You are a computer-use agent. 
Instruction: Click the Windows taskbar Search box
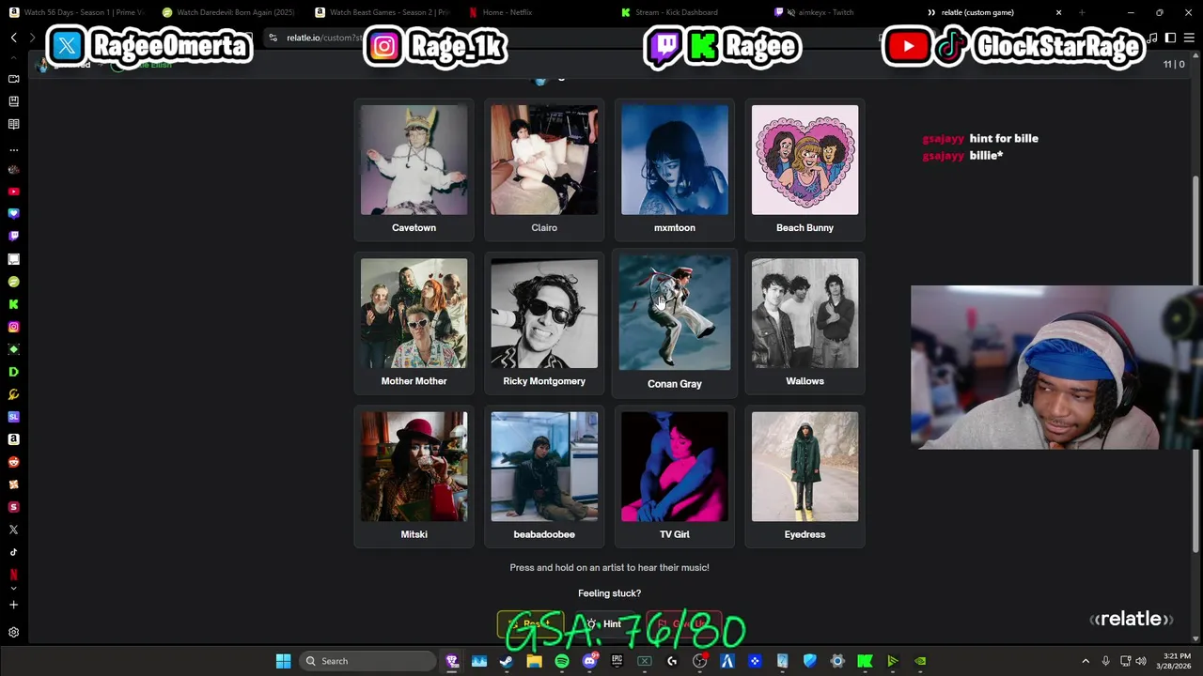(x=369, y=661)
